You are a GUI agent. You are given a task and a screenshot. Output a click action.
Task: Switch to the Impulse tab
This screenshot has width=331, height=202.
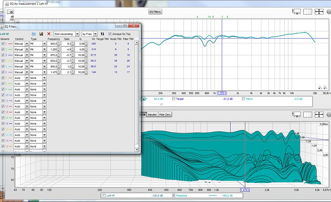152,115
